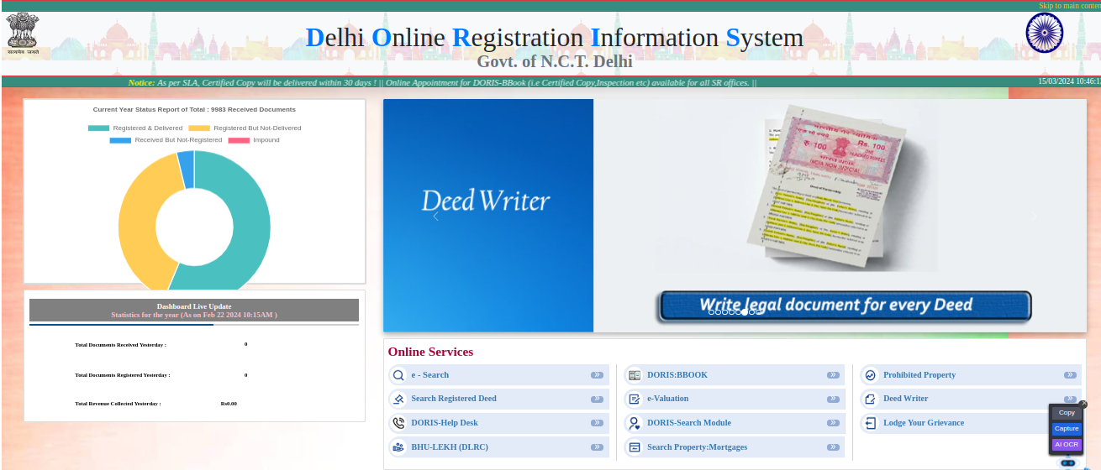Click the double-arrow badge on DORIS-Search Module row

tap(834, 423)
